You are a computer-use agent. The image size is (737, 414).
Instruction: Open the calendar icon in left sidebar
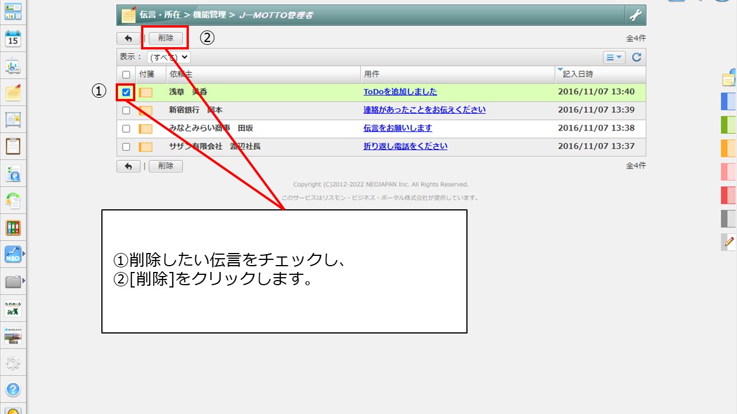pyautogui.click(x=13, y=39)
